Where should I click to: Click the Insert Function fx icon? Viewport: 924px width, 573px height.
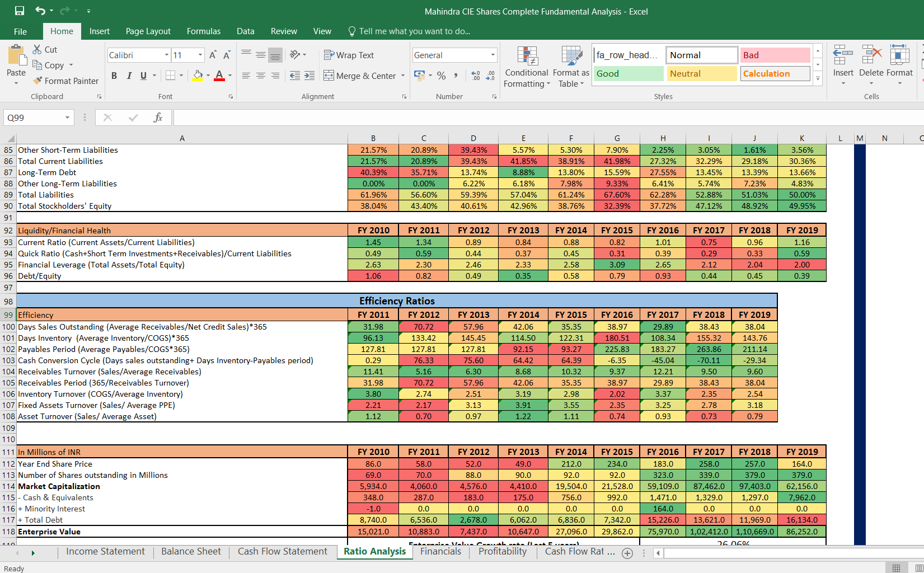click(x=158, y=118)
